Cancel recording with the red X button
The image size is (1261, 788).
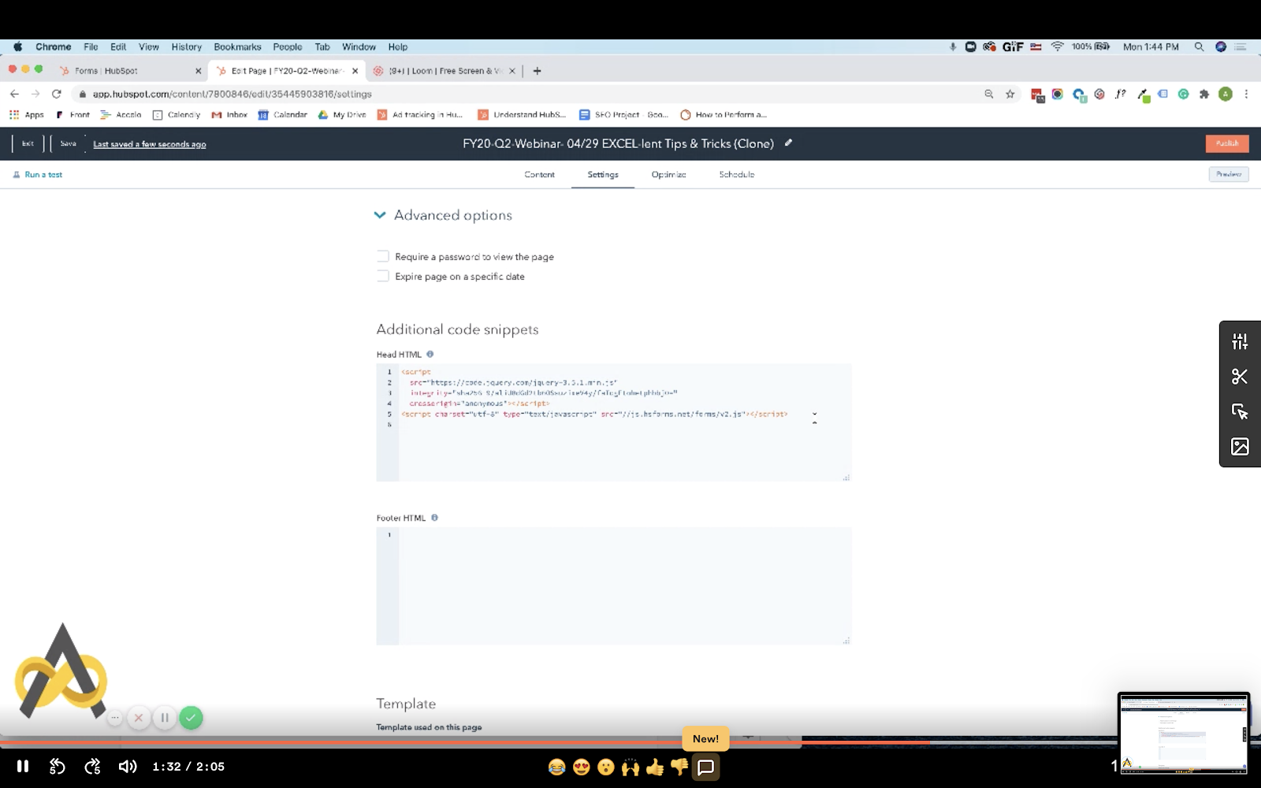point(139,718)
